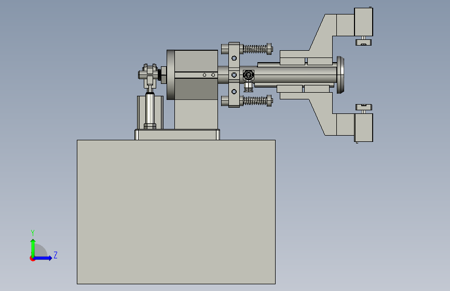Click the red origin ball of triad
The width and height of the screenshot is (450, 291).
pyautogui.click(x=32, y=258)
